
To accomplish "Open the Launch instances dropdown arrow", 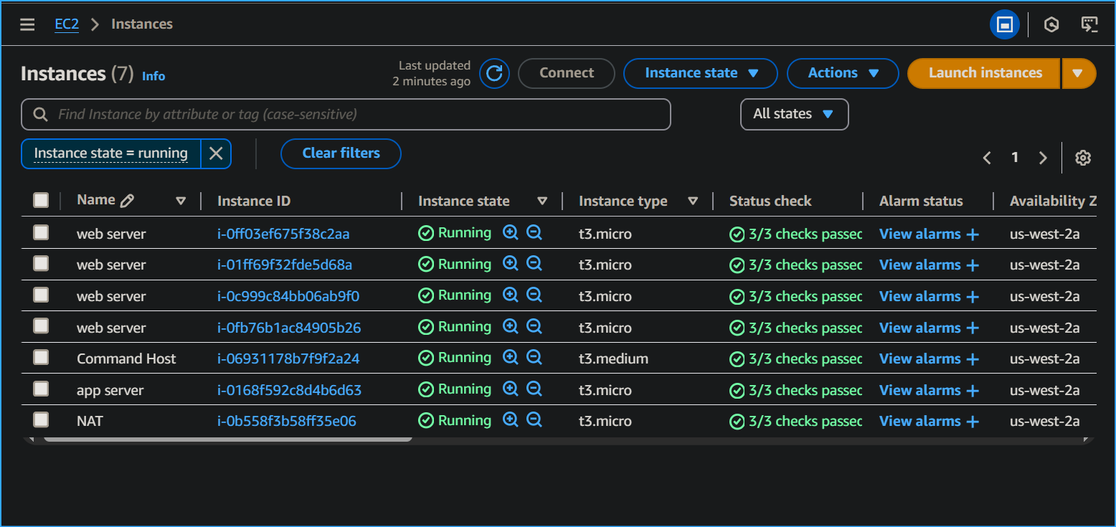I will [1079, 73].
